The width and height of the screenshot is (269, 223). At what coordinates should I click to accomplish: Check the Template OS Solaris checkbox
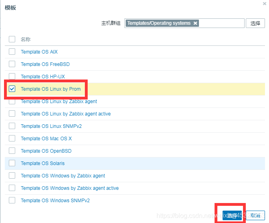point(12,163)
